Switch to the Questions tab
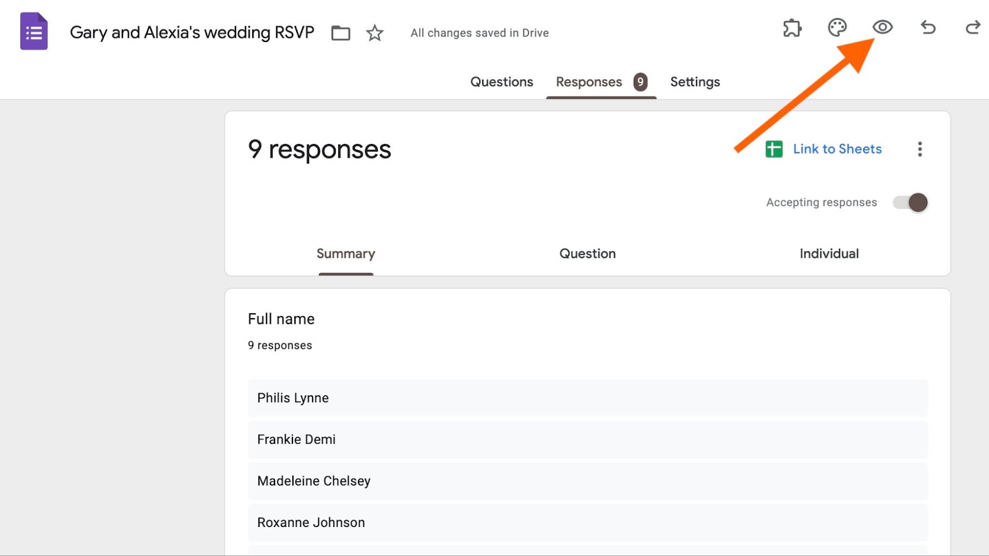 click(501, 82)
